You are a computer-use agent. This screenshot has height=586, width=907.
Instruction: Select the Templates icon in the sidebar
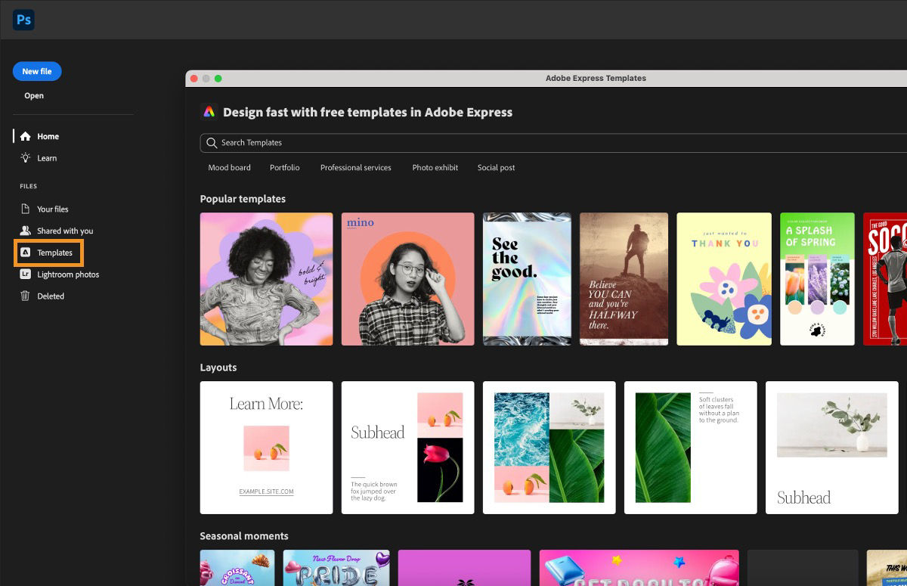click(x=26, y=253)
